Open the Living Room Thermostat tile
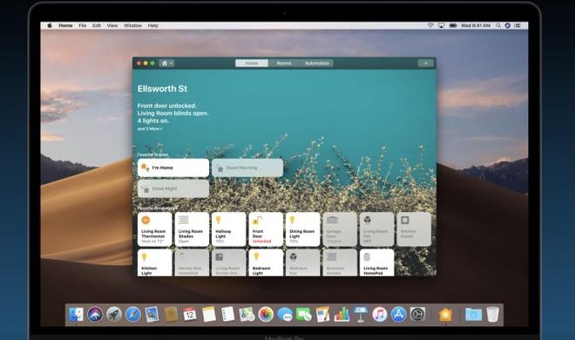575x340 pixels. (154, 229)
